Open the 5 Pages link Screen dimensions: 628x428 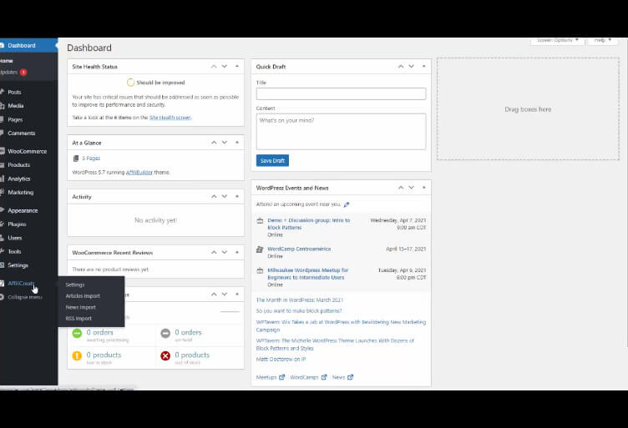[91, 159]
